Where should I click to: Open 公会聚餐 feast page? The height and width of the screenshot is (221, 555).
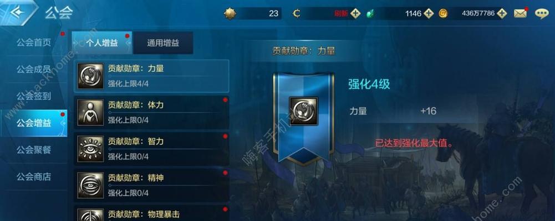tap(34, 150)
